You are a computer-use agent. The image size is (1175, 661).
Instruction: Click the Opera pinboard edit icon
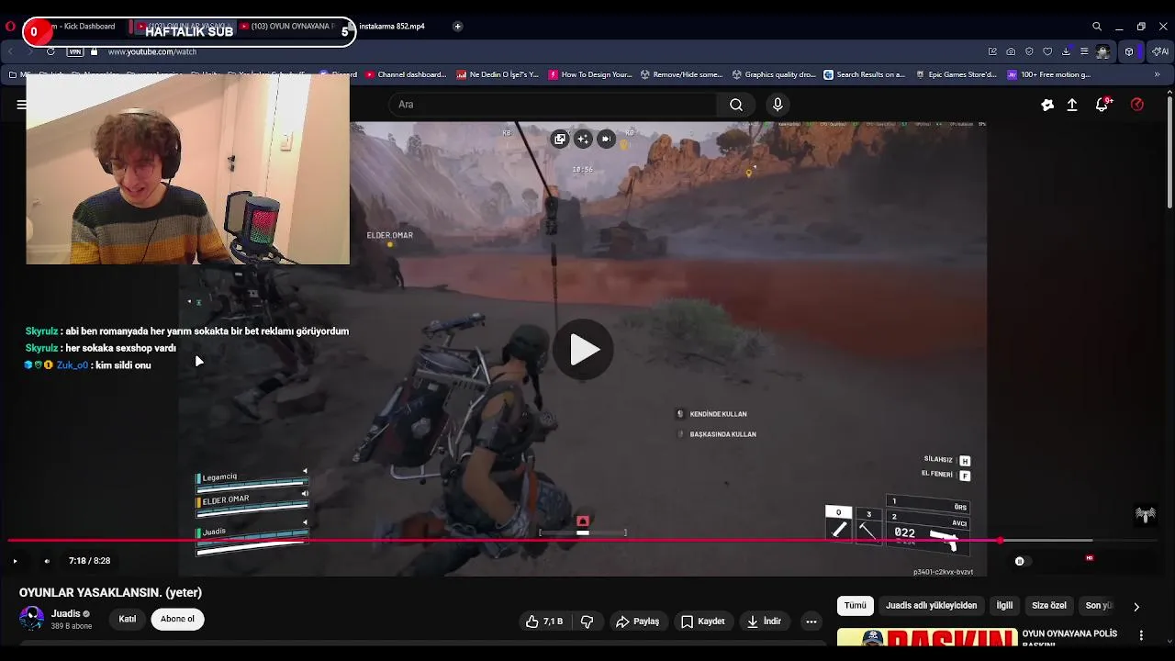pyautogui.click(x=992, y=51)
